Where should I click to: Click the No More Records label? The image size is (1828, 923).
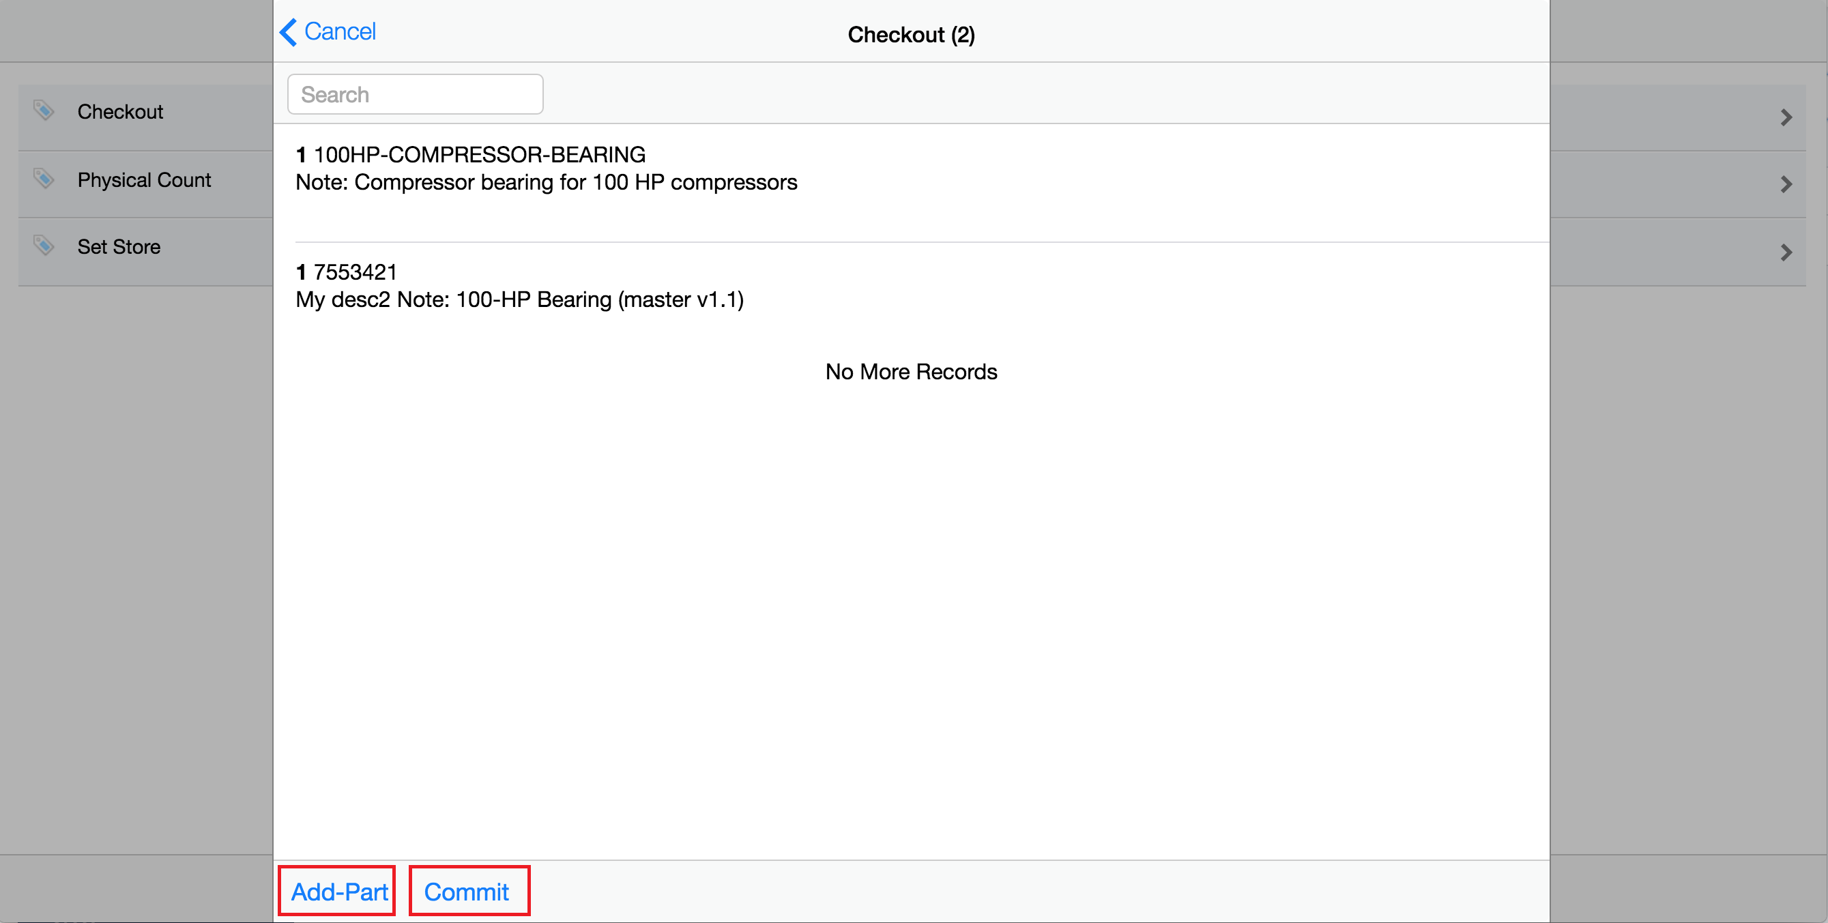coord(911,372)
